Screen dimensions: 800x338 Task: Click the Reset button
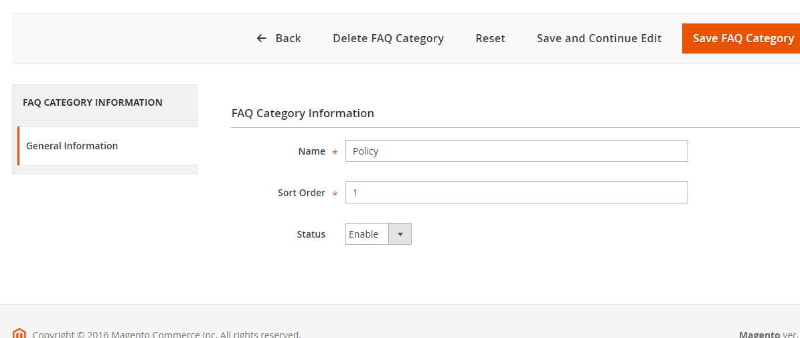[x=490, y=39]
